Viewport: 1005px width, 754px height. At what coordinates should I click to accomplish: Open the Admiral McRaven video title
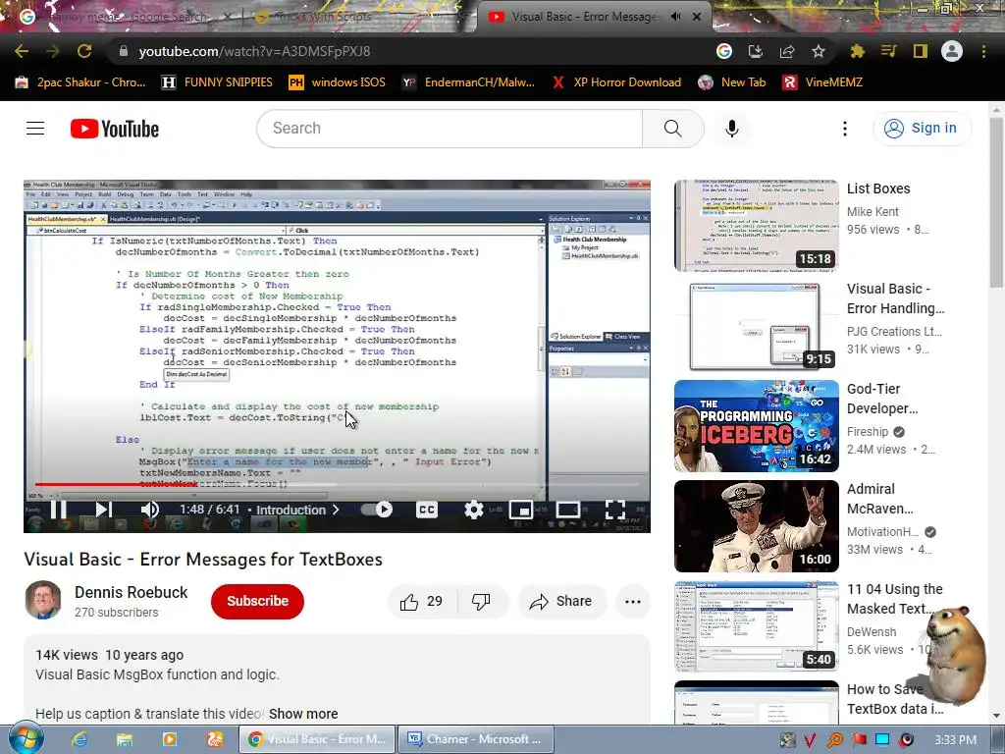point(880,499)
